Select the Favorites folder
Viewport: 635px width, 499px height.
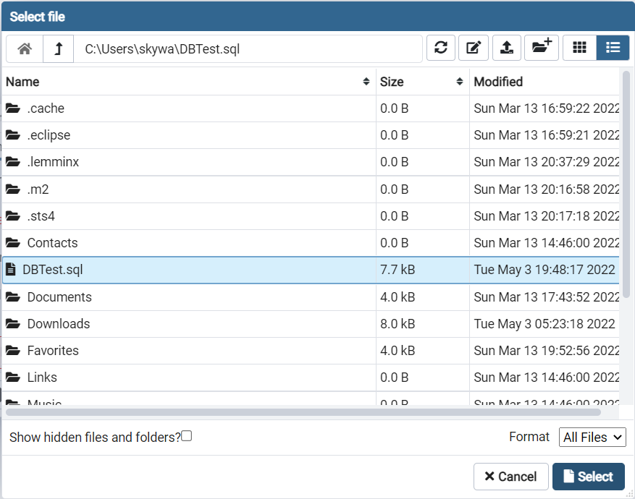point(311,351)
